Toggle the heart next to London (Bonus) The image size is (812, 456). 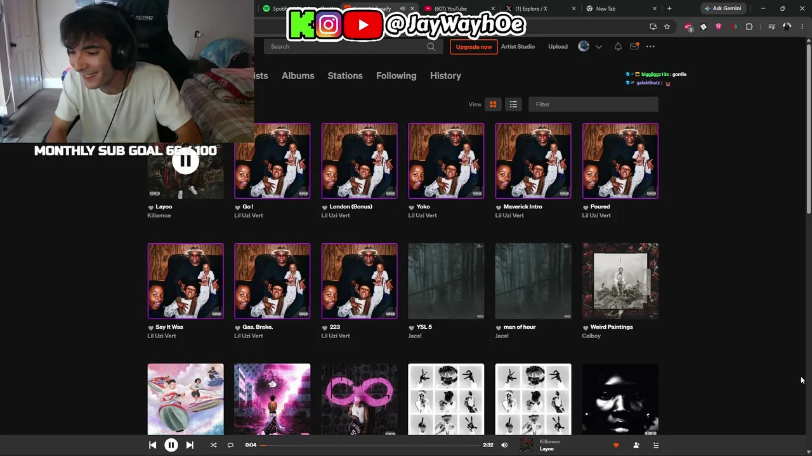325,207
